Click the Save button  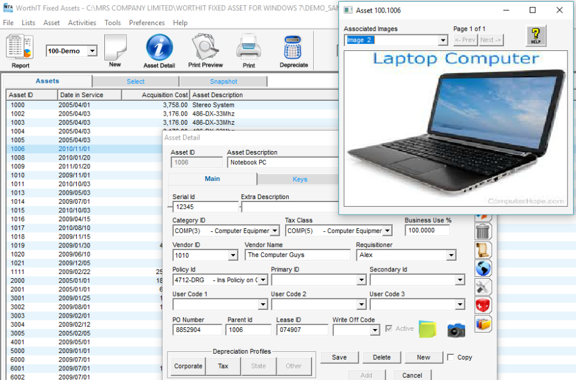click(x=340, y=357)
